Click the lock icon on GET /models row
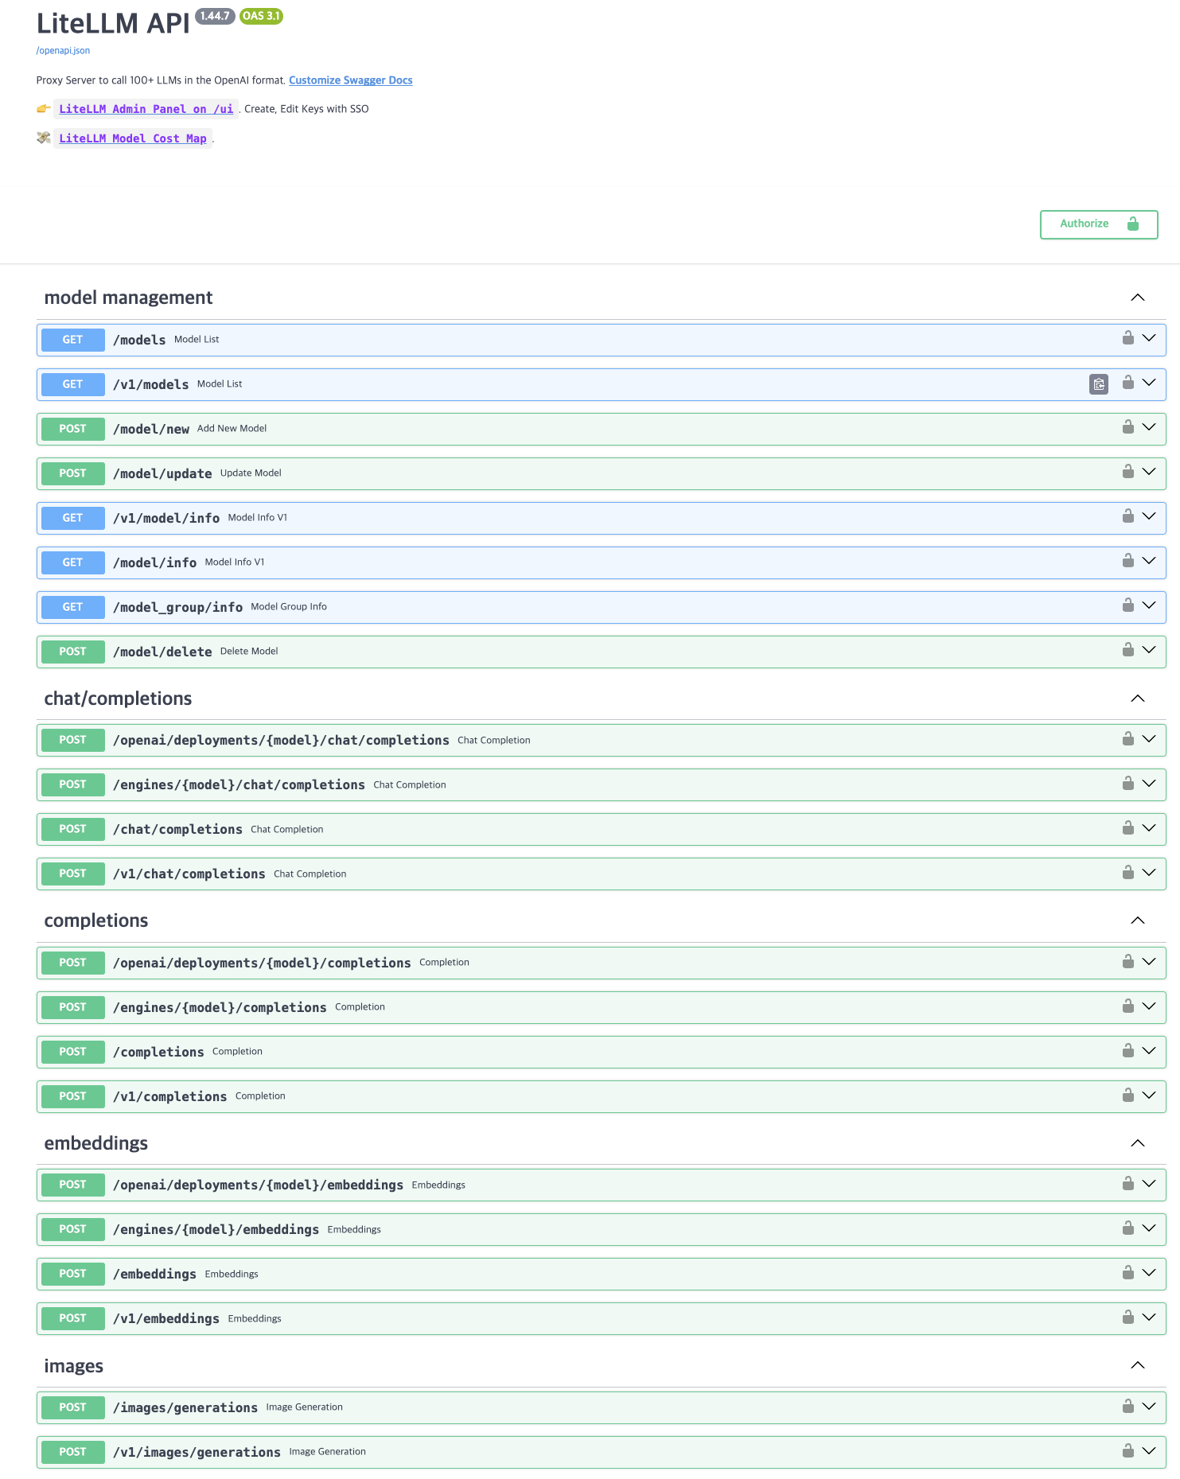Image resolution: width=1180 pixels, height=1479 pixels. coord(1127,338)
